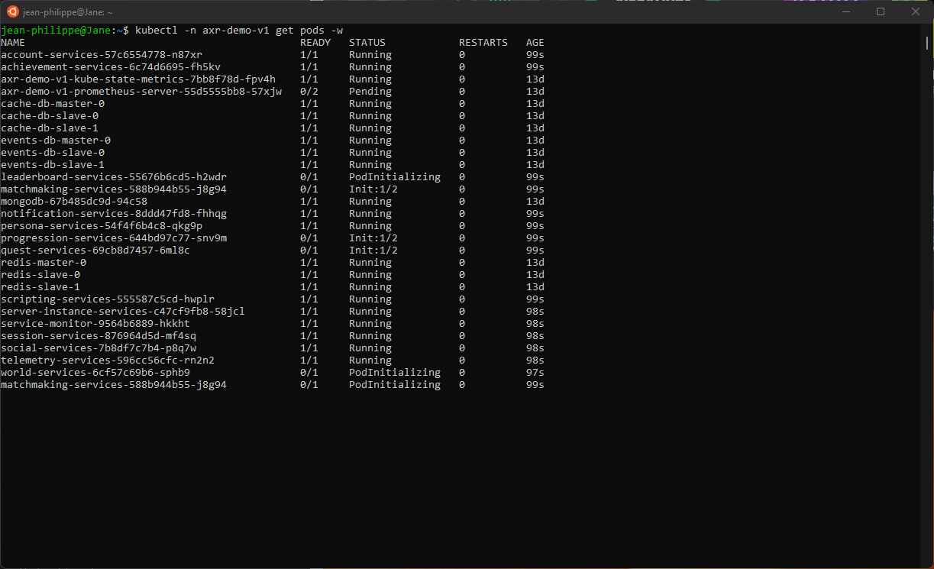Select pod progression-services-644bd97c77-snv9m

(x=114, y=238)
